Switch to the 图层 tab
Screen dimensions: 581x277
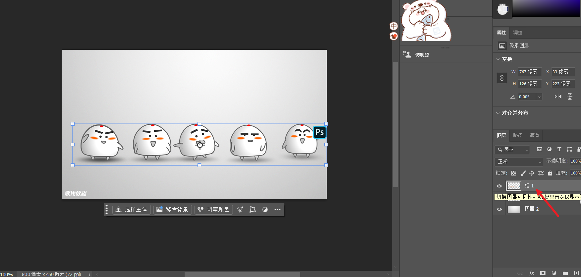pos(501,135)
